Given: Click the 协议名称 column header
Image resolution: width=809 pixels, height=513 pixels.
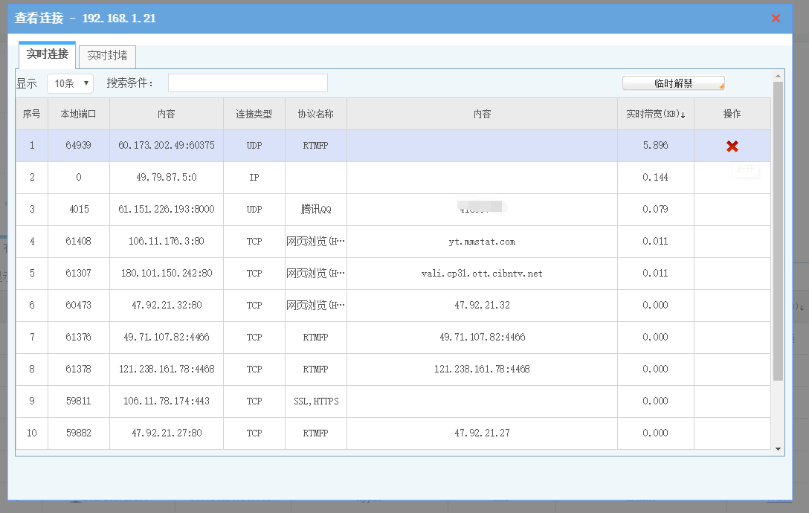Looking at the screenshot, I should (316, 114).
